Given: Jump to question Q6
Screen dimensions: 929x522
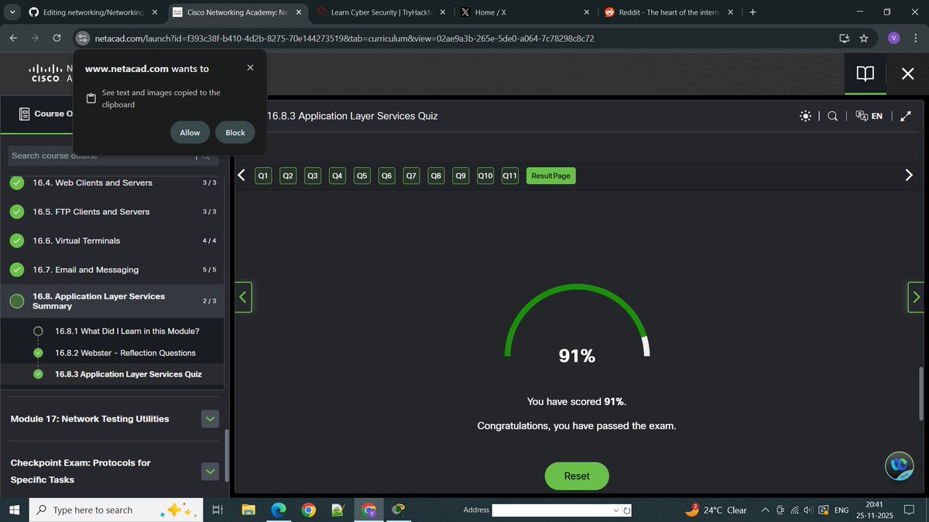Looking at the screenshot, I should pyautogui.click(x=387, y=176).
